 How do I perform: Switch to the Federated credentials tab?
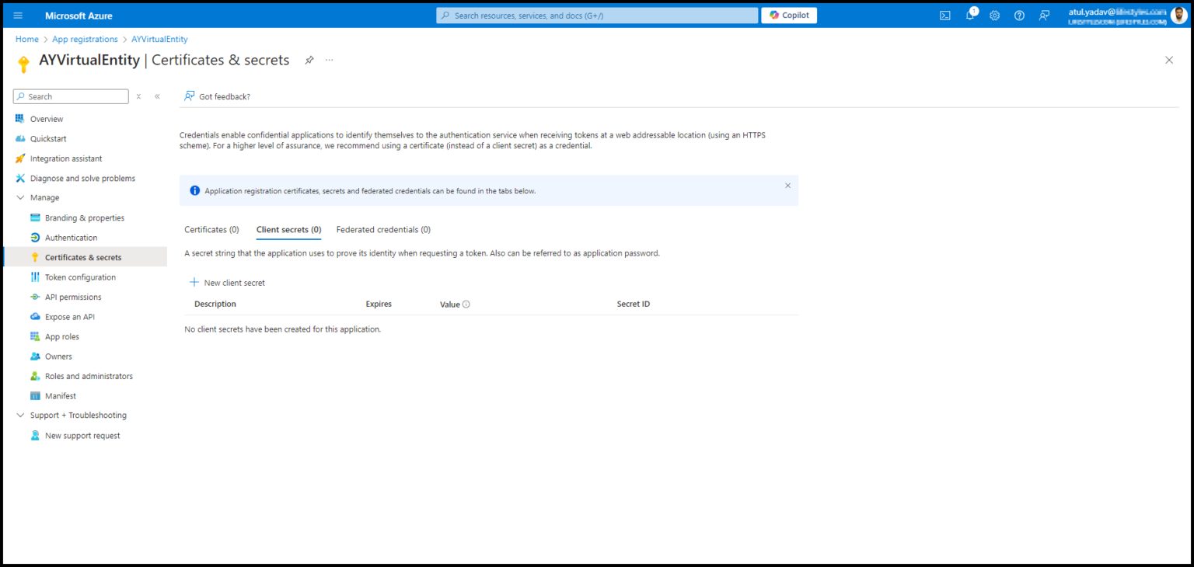[x=383, y=229]
